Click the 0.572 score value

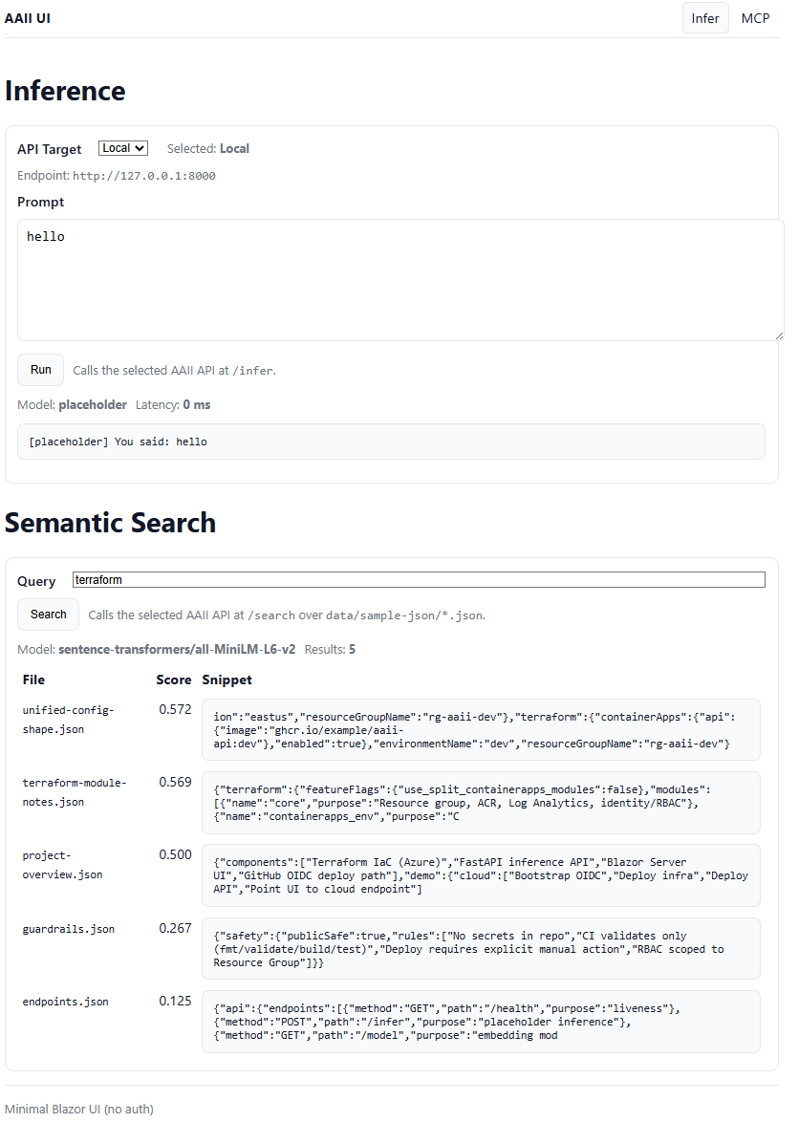pos(175,709)
